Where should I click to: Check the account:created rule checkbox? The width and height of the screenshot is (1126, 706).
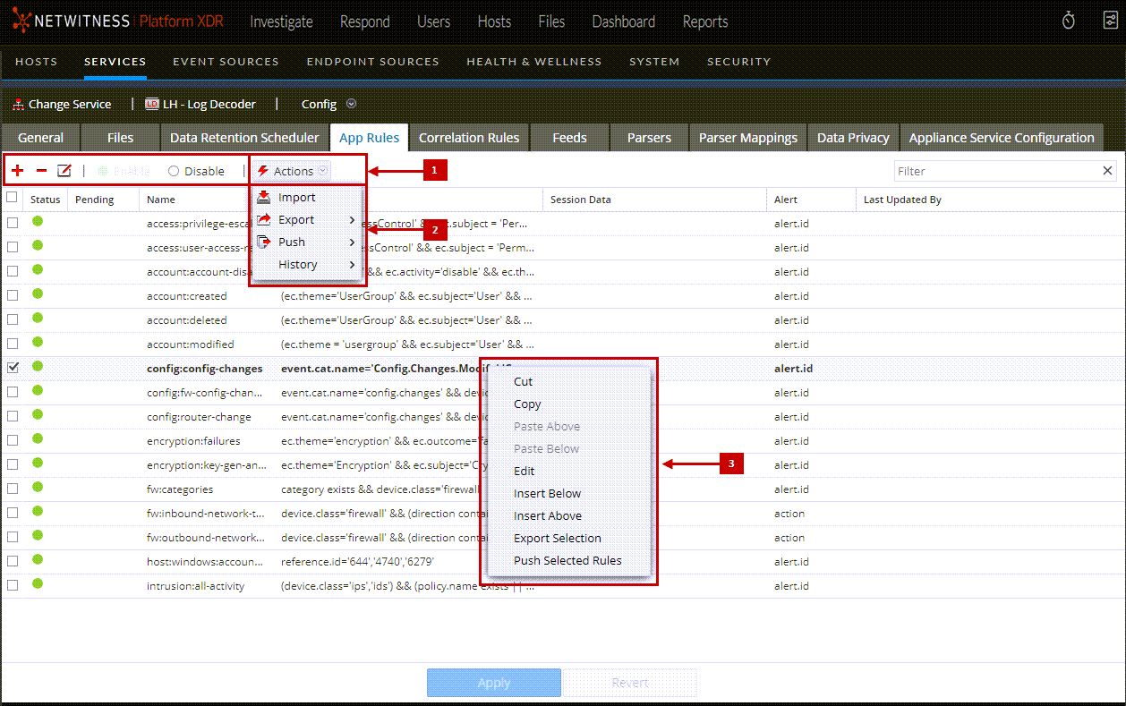(x=13, y=296)
